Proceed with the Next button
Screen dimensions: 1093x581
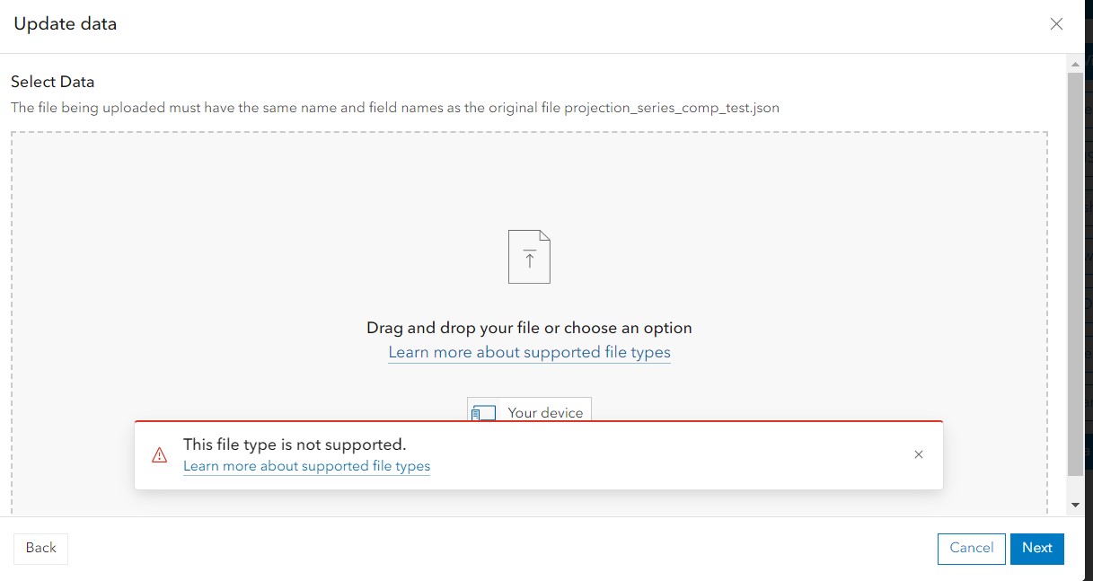[x=1036, y=548]
